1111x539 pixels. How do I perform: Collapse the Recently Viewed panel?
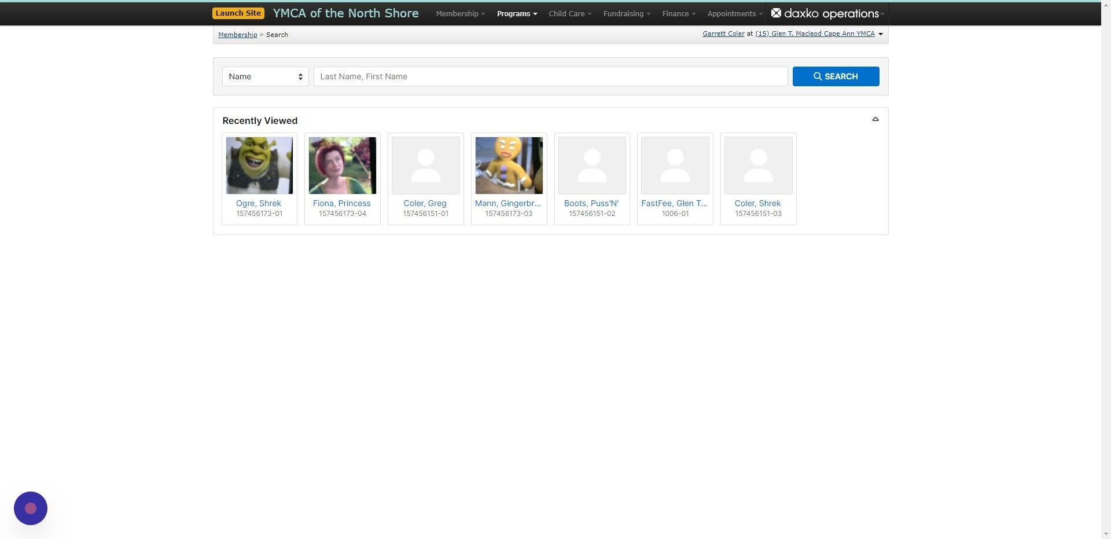[875, 119]
